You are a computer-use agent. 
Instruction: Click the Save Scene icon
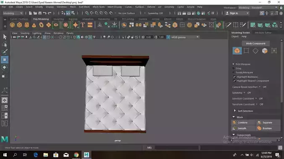pyautogui.click(x=40, y=13)
